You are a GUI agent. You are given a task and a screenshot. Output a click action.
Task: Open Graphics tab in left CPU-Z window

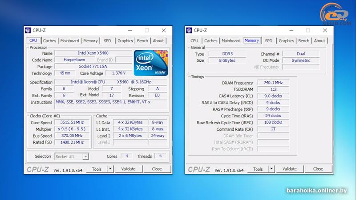pos(125,40)
